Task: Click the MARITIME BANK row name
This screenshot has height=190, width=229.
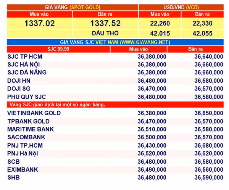Action: [31, 129]
